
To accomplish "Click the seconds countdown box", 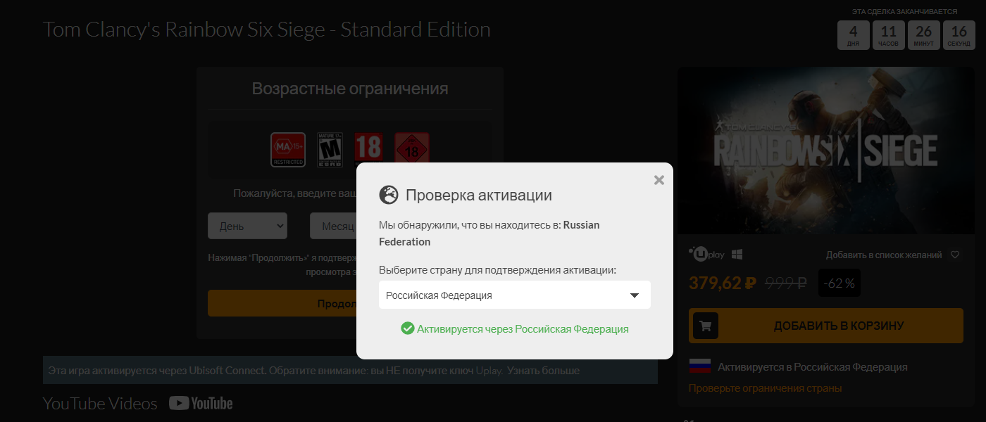I will (x=959, y=35).
